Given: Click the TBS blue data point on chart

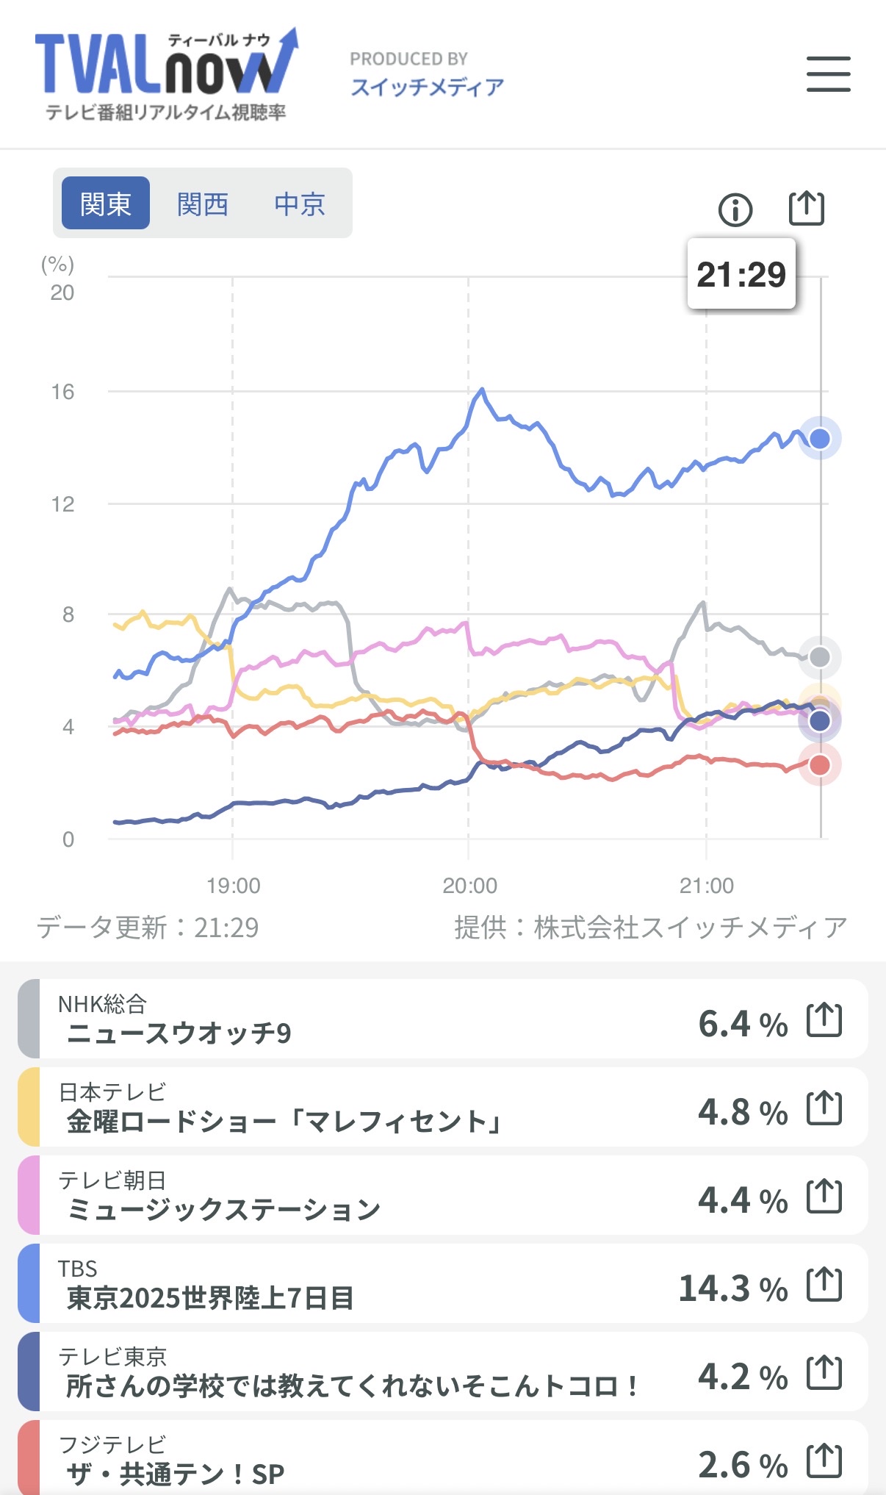Looking at the screenshot, I should (819, 439).
